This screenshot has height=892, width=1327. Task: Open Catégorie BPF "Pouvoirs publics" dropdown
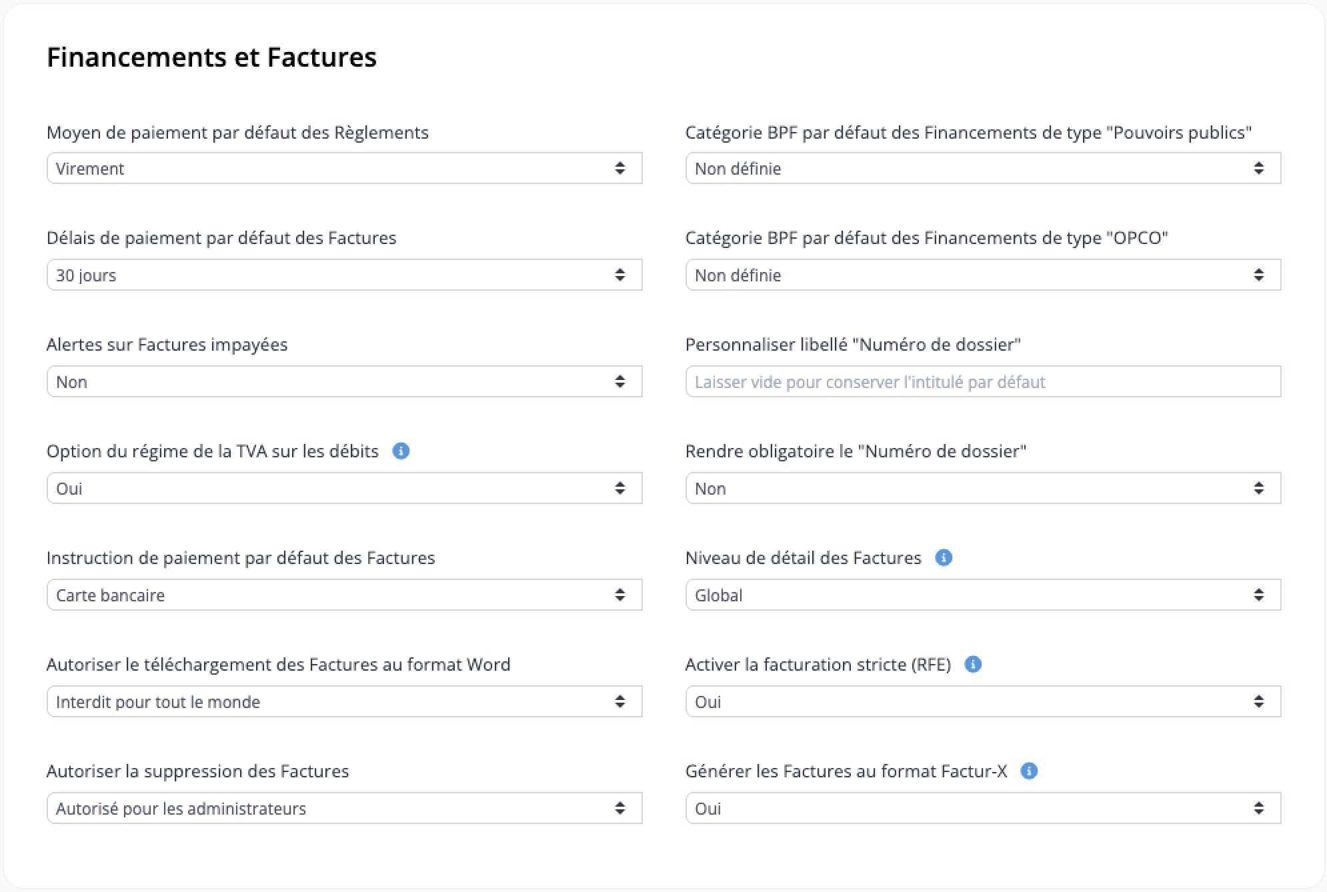983,168
